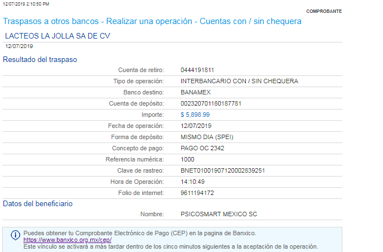
Task: Select deposit account 002320701180187781
Action: [x=211, y=103]
